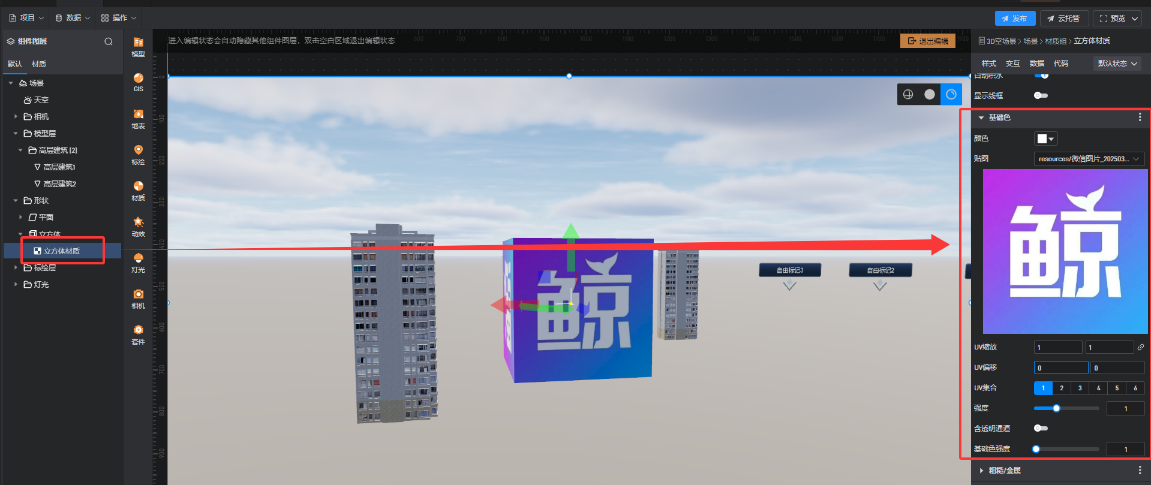This screenshot has height=485, width=1151.
Task: Select UV集合 option 4
Action: click(1099, 388)
